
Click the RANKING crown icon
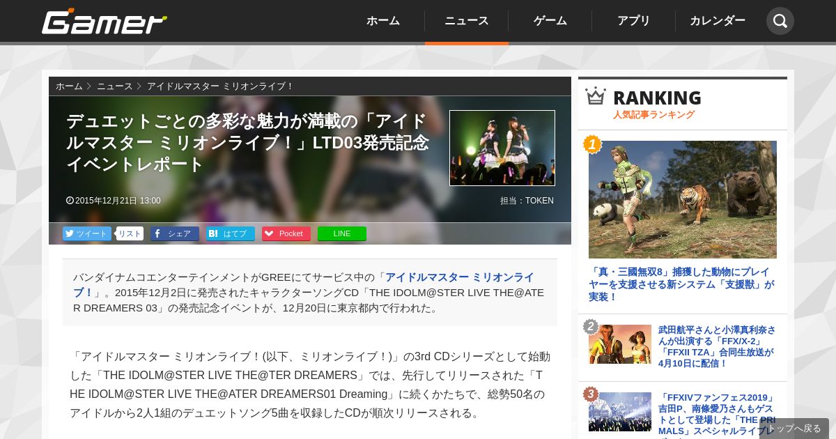click(x=596, y=96)
